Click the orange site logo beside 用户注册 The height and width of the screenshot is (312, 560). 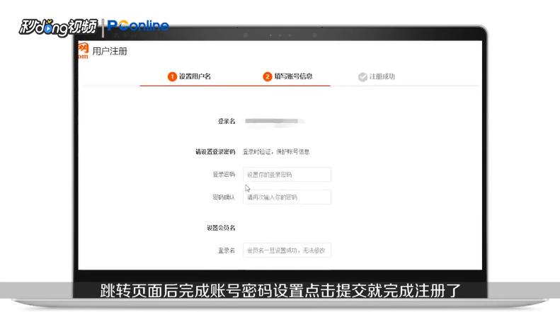coord(84,51)
